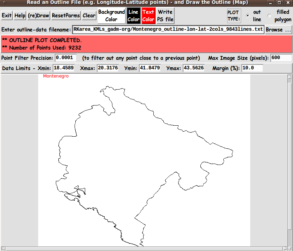
Task: Edit the Max Image Size field
Action: tap(281, 58)
